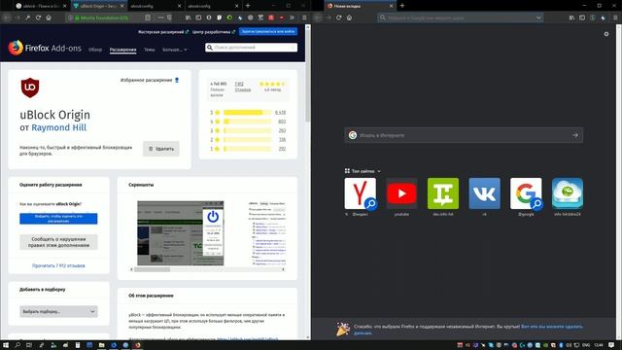This screenshot has height=350, width=622.
Task: Switch to second about:config tab
Action: pos(213,6)
